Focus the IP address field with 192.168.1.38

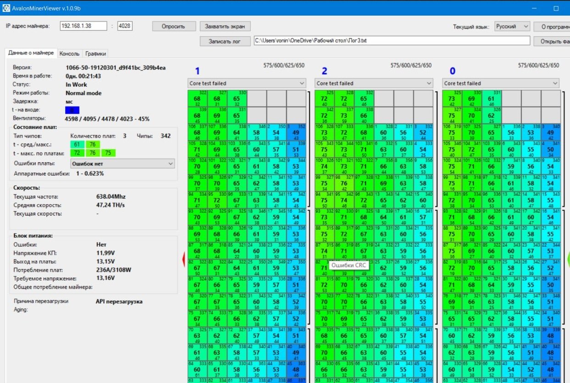point(83,26)
